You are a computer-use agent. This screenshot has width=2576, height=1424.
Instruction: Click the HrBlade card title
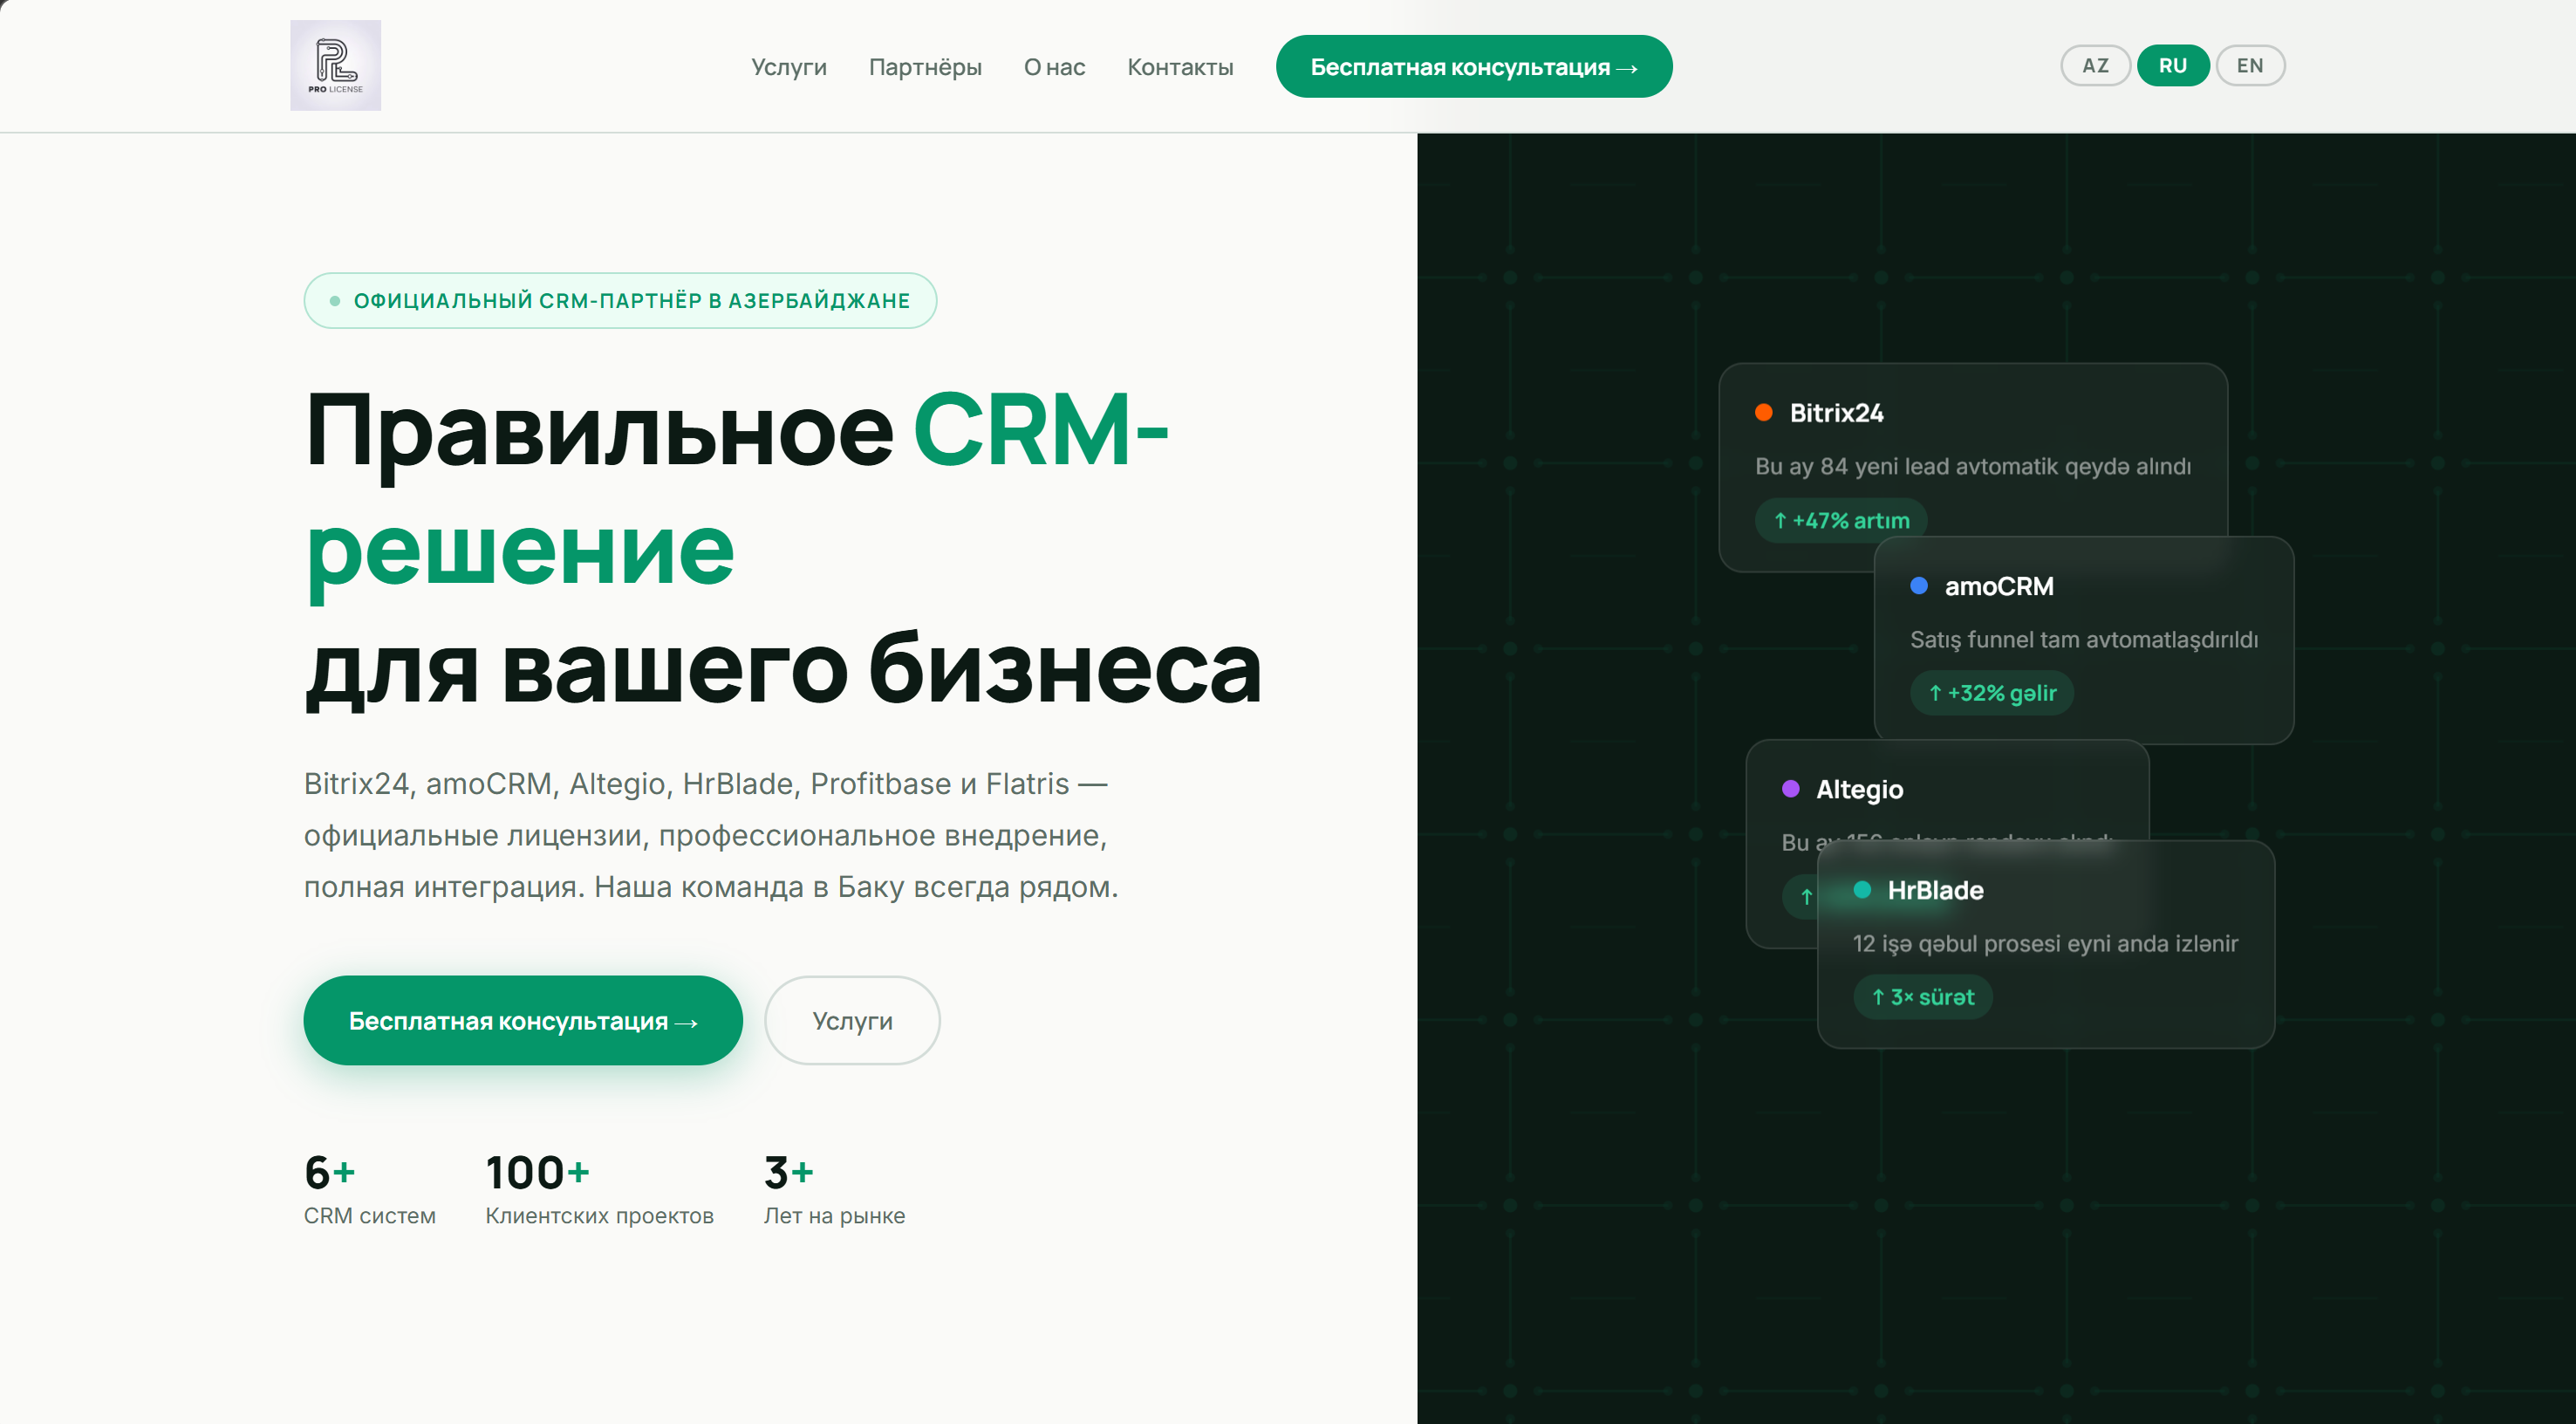tap(1935, 890)
